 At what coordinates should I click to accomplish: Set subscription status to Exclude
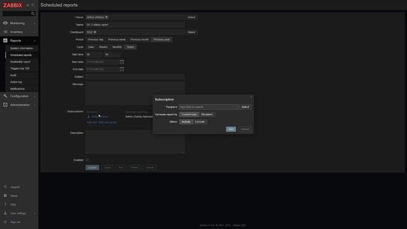200,121
